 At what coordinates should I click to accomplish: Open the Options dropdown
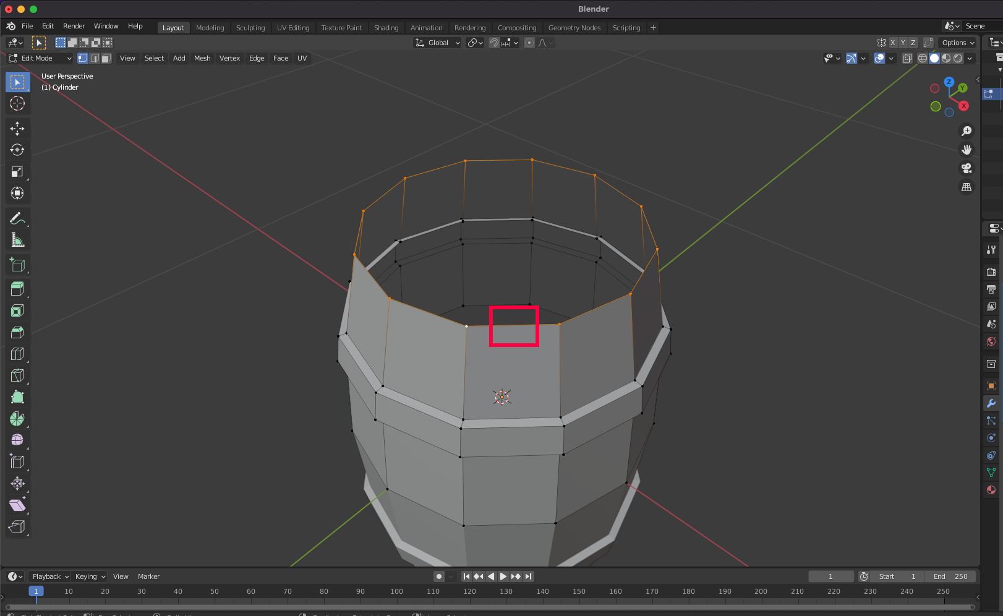point(958,43)
